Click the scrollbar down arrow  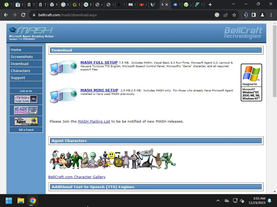(275, 192)
